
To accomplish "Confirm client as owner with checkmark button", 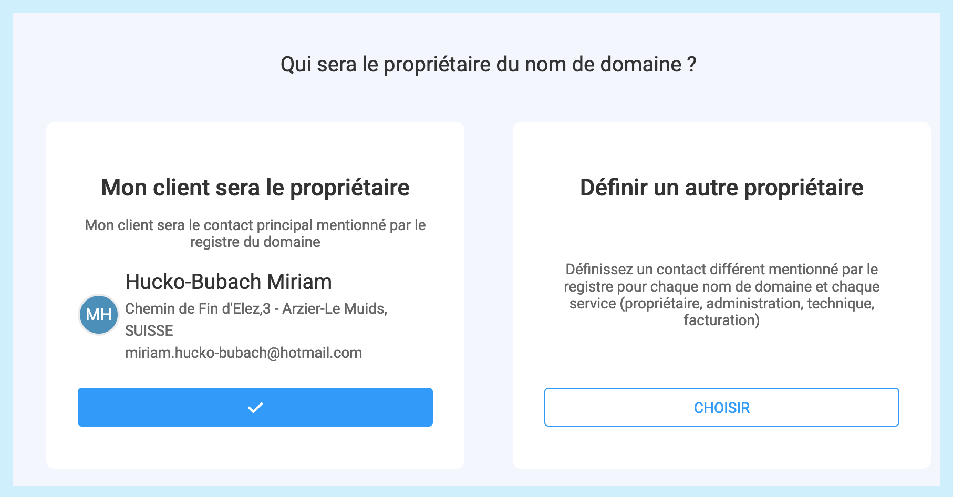I will [255, 407].
